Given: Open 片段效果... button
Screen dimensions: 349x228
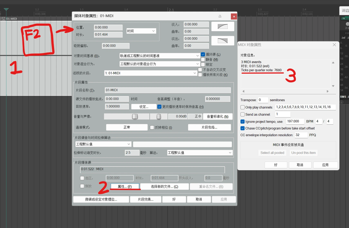Looking at the screenshot, I should [x=146, y=199].
